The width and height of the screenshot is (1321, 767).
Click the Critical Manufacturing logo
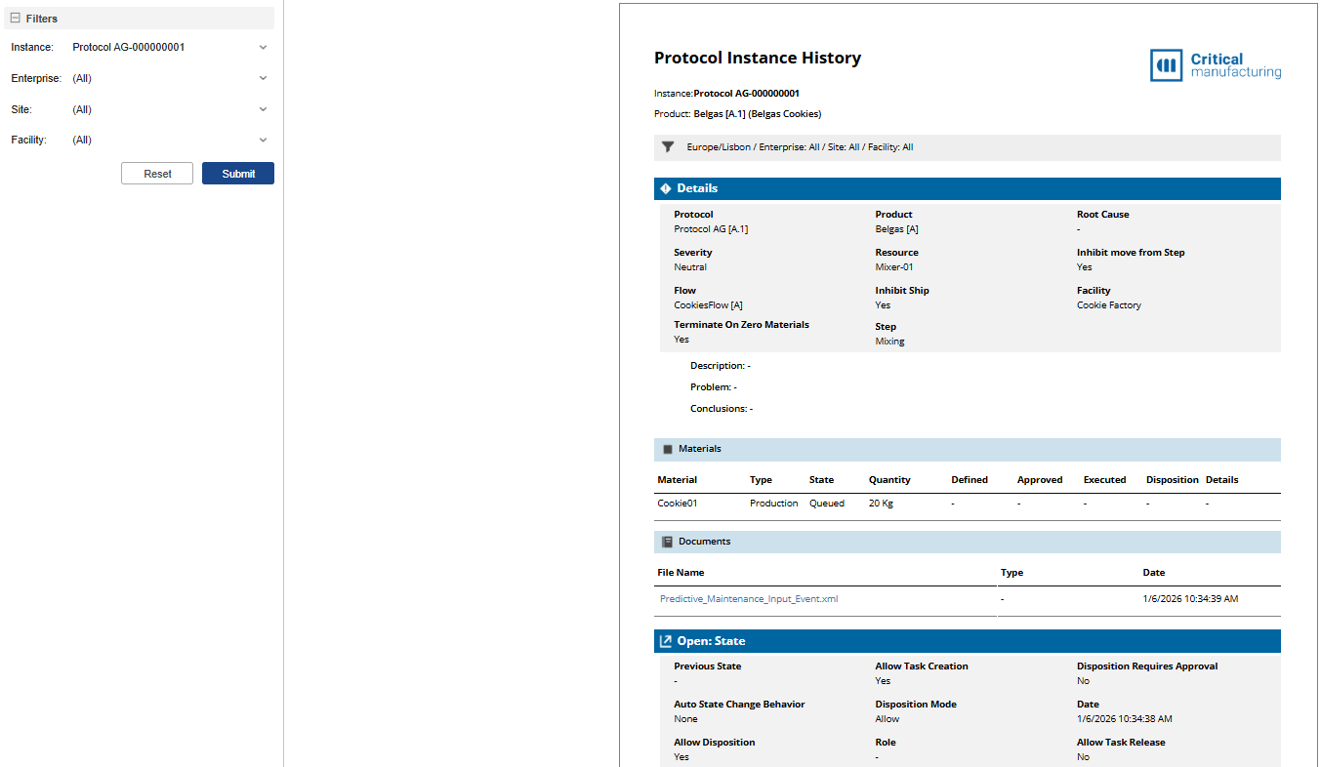1216,65
